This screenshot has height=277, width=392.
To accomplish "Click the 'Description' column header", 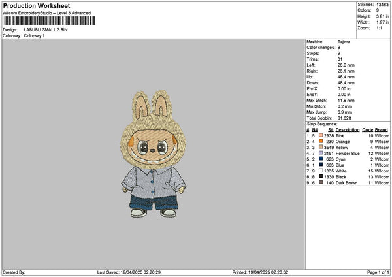I will click(x=348, y=130).
